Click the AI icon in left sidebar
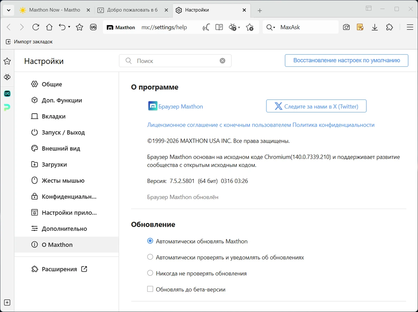Image resolution: width=418 pixels, height=312 pixels. pos(7,77)
